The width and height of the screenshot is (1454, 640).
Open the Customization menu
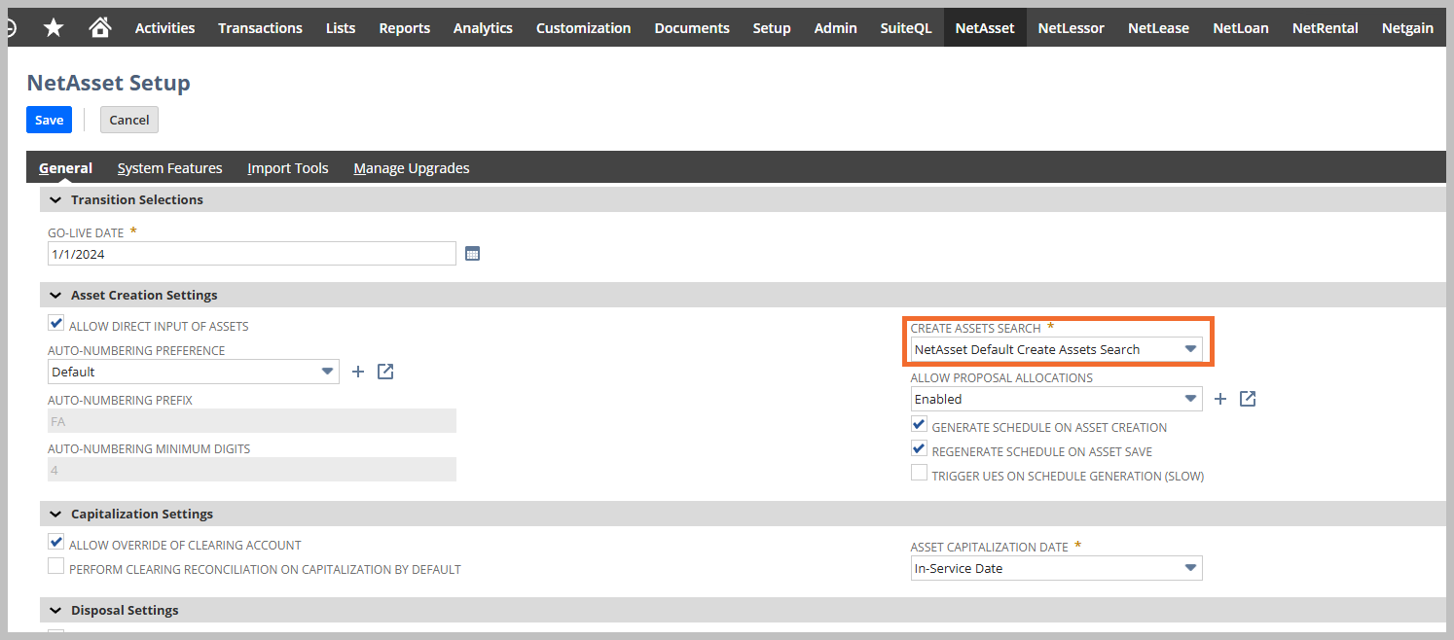click(x=584, y=28)
